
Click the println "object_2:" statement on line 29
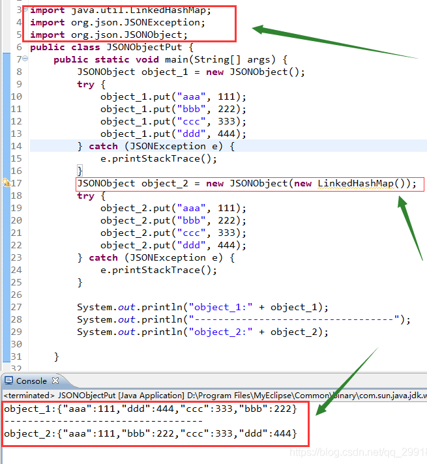click(x=203, y=332)
